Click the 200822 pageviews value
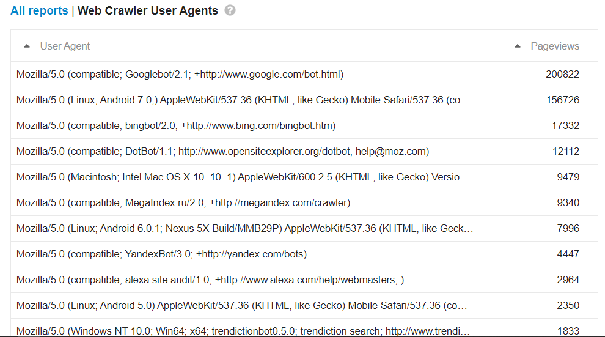Image resolution: width=605 pixels, height=337 pixels. (562, 74)
